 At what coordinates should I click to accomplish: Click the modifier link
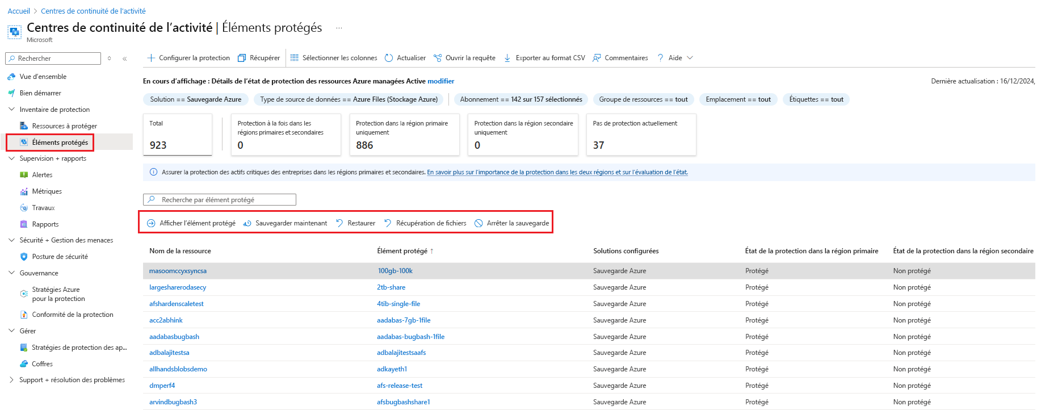click(x=440, y=81)
